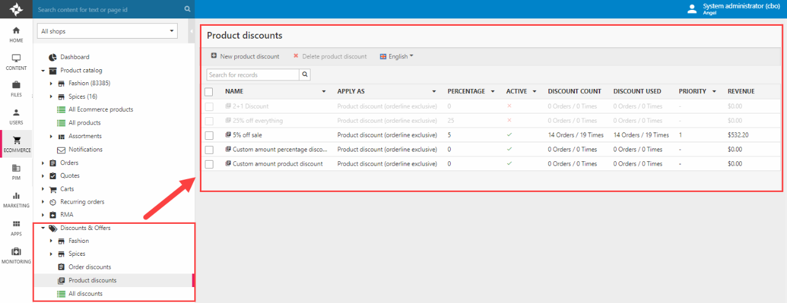Click the Search for records field

pos(253,75)
